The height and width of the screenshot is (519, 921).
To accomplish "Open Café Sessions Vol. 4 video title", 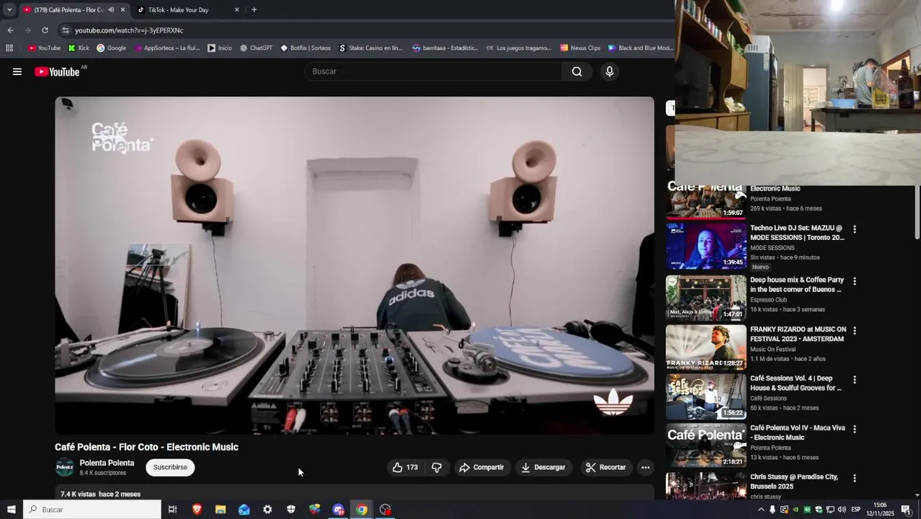I will pos(796,383).
